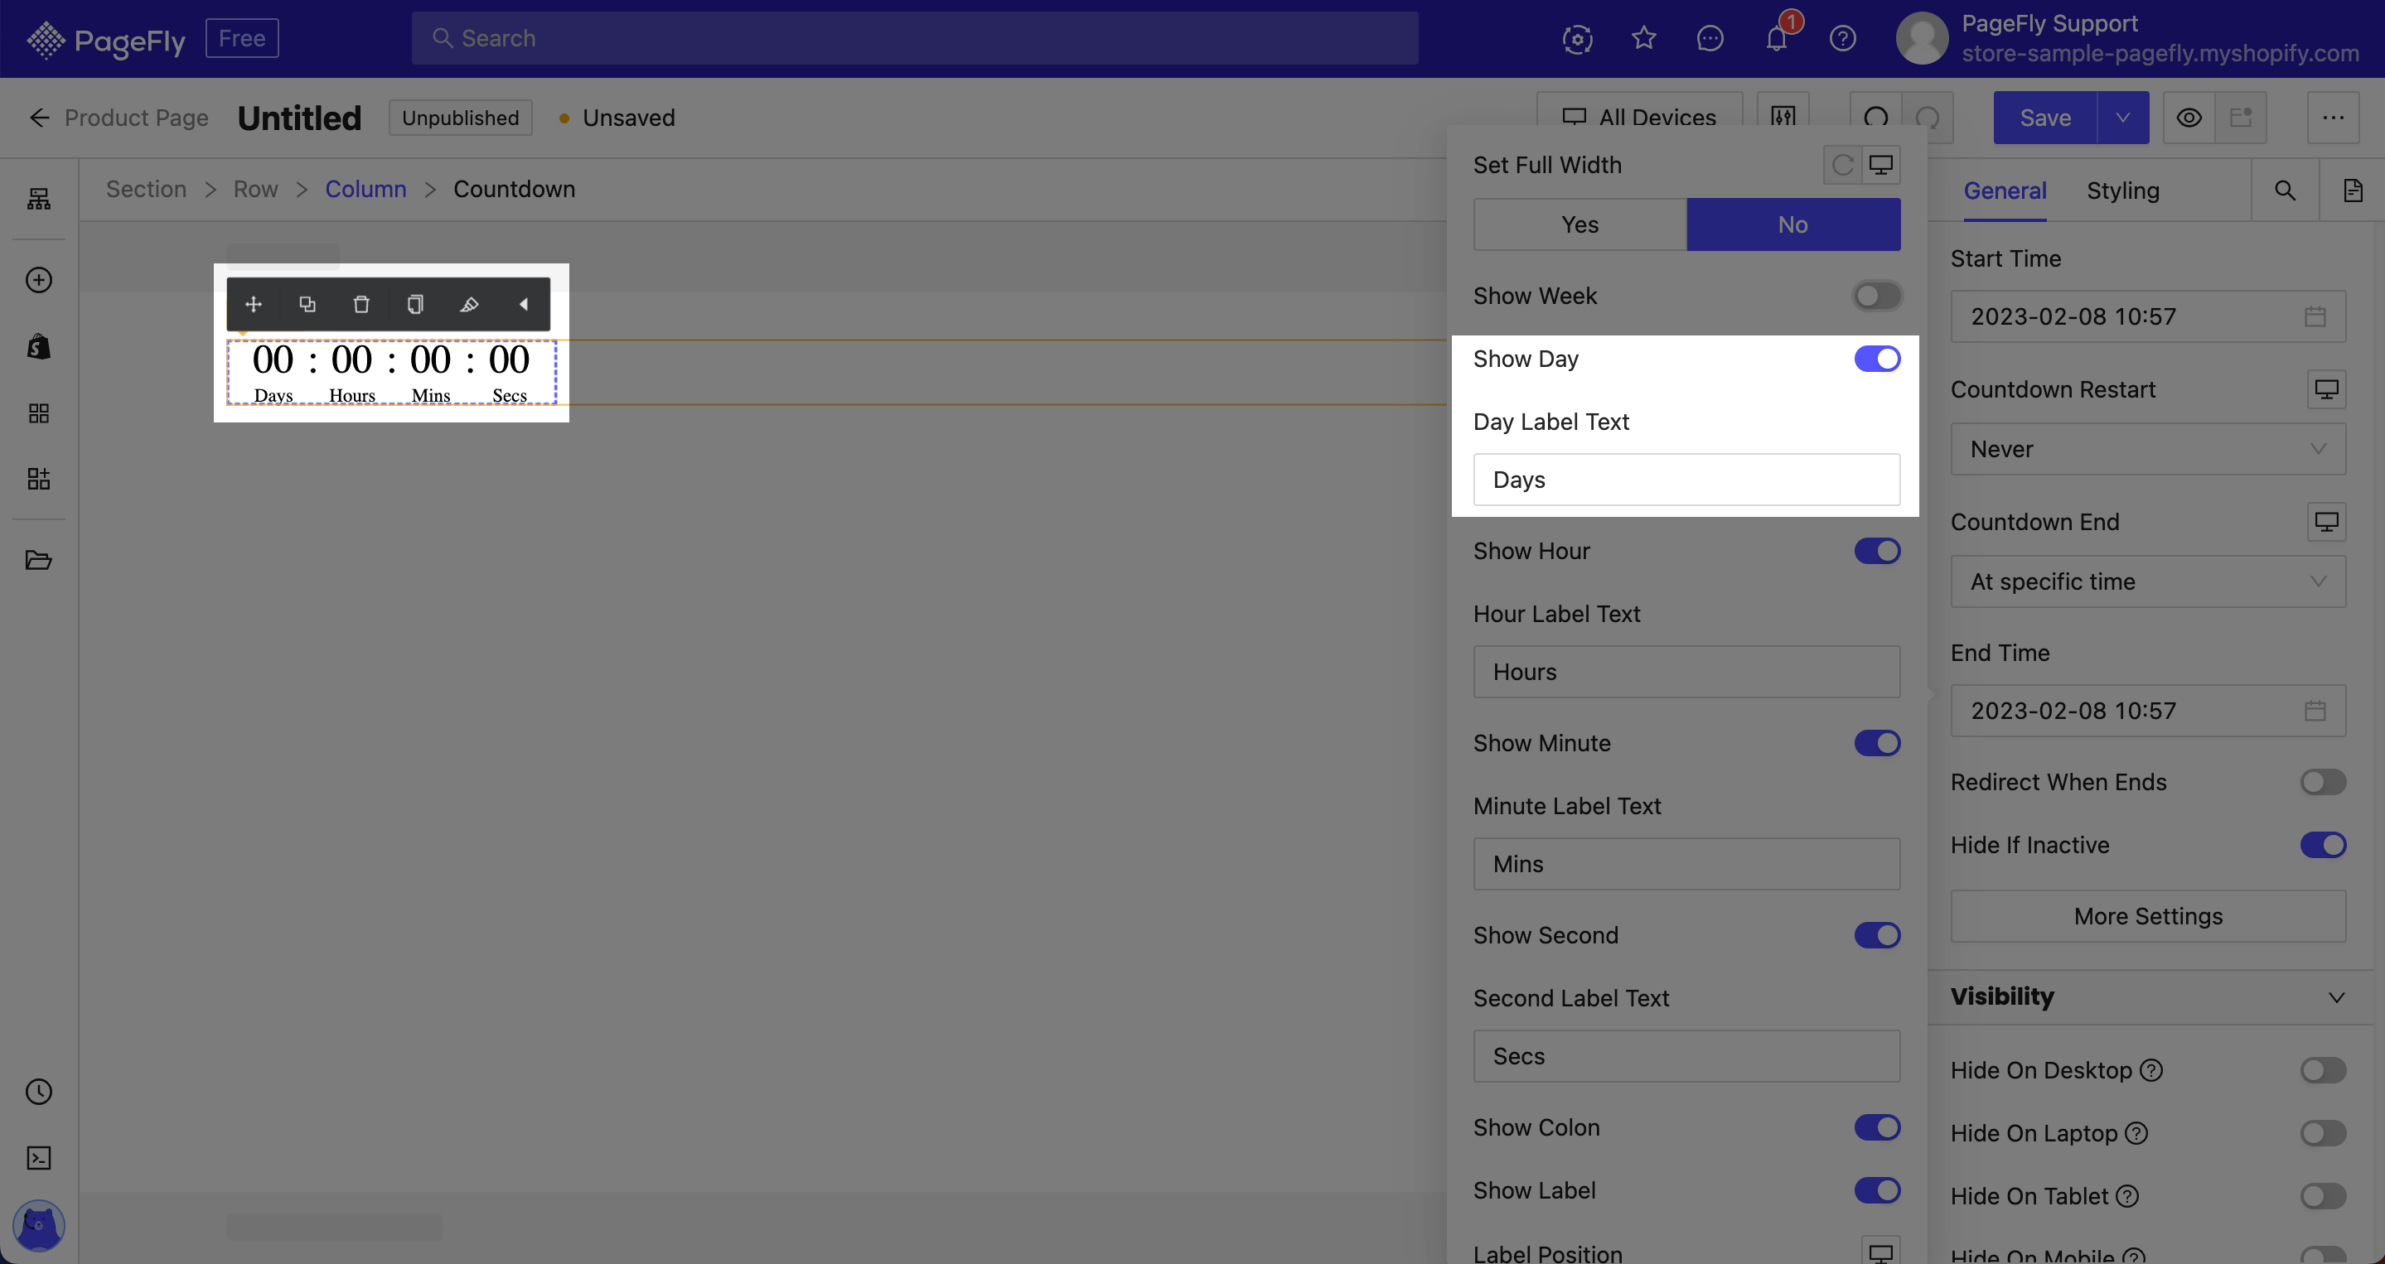Viewport: 2385px width, 1264px height.
Task: Switch to the Styling tab
Action: [2122, 191]
